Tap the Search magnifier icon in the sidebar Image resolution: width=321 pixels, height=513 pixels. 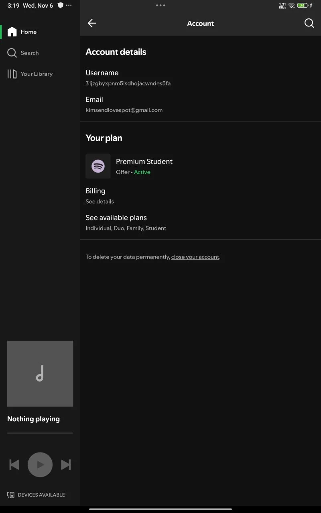(x=12, y=53)
